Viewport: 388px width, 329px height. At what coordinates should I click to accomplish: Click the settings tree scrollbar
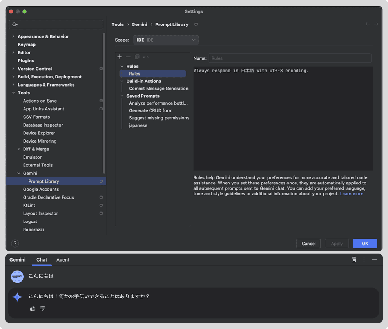click(x=104, y=103)
